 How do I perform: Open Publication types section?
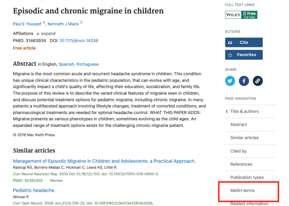[247, 177]
